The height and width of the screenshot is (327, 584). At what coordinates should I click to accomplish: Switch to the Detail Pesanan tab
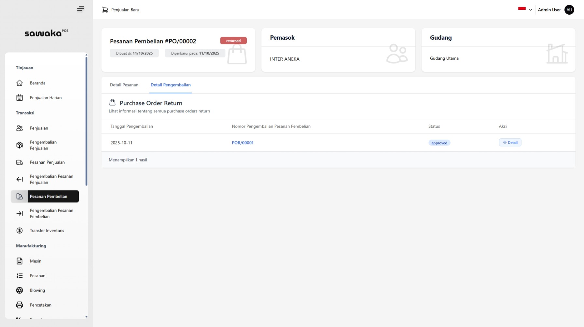click(124, 85)
